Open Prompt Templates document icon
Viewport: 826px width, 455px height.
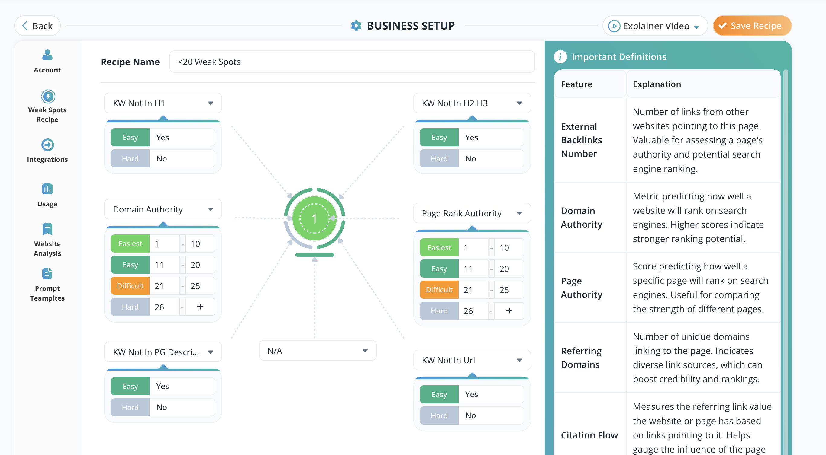pos(47,274)
